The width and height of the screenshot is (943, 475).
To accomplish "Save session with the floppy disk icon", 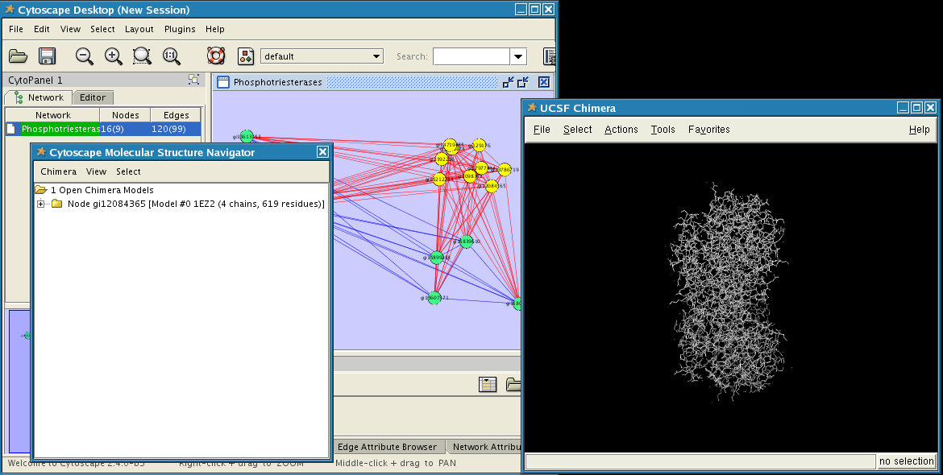I will coord(47,56).
